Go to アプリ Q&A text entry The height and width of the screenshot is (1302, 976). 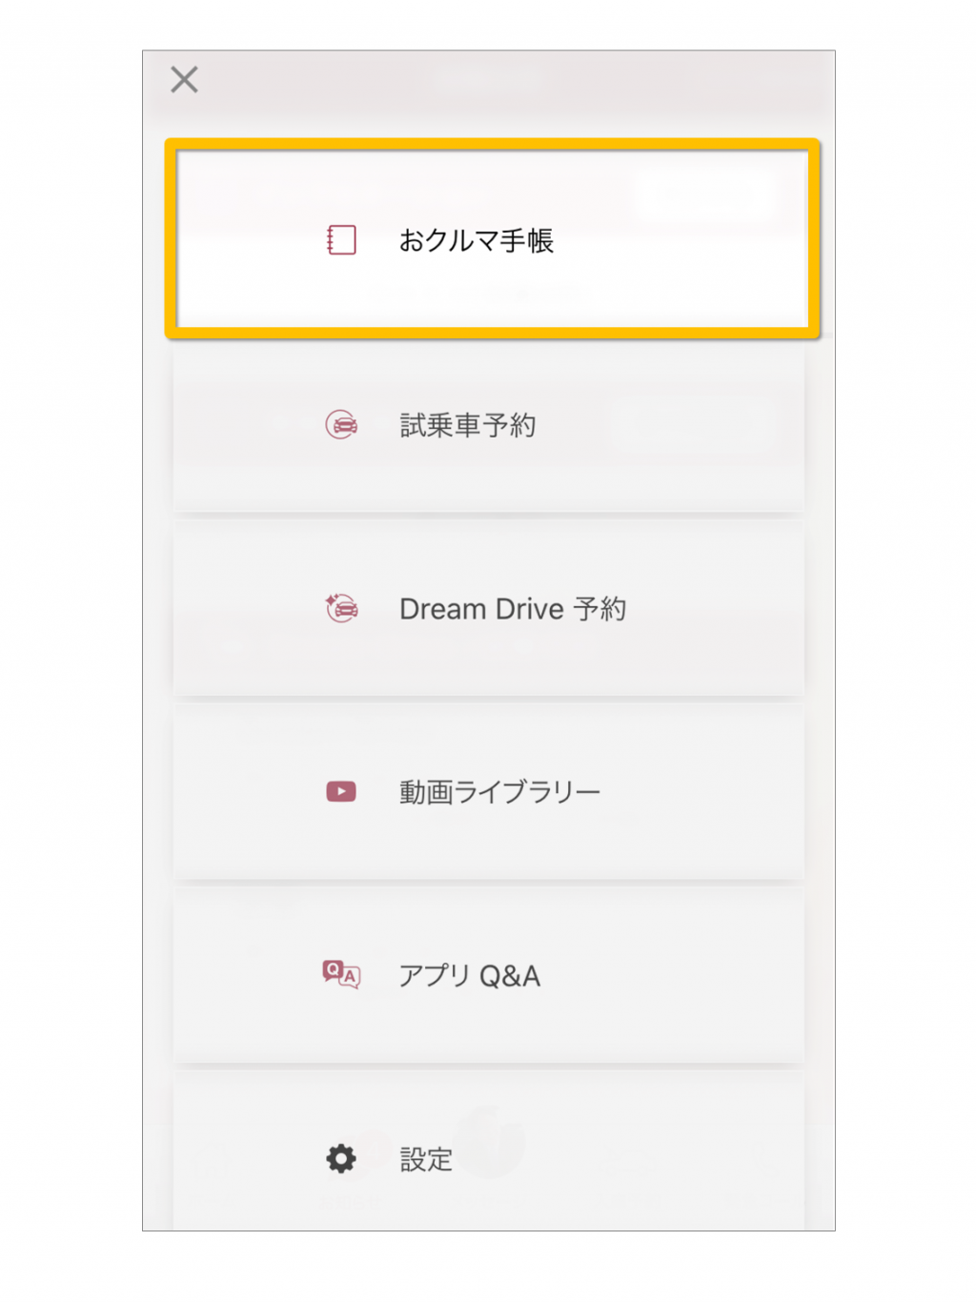469,975
